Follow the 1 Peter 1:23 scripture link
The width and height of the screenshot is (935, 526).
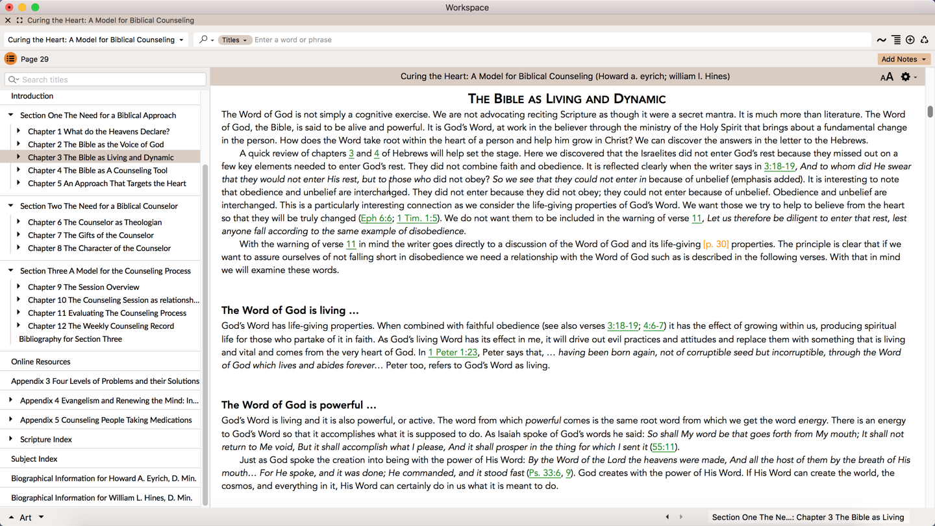(x=453, y=353)
